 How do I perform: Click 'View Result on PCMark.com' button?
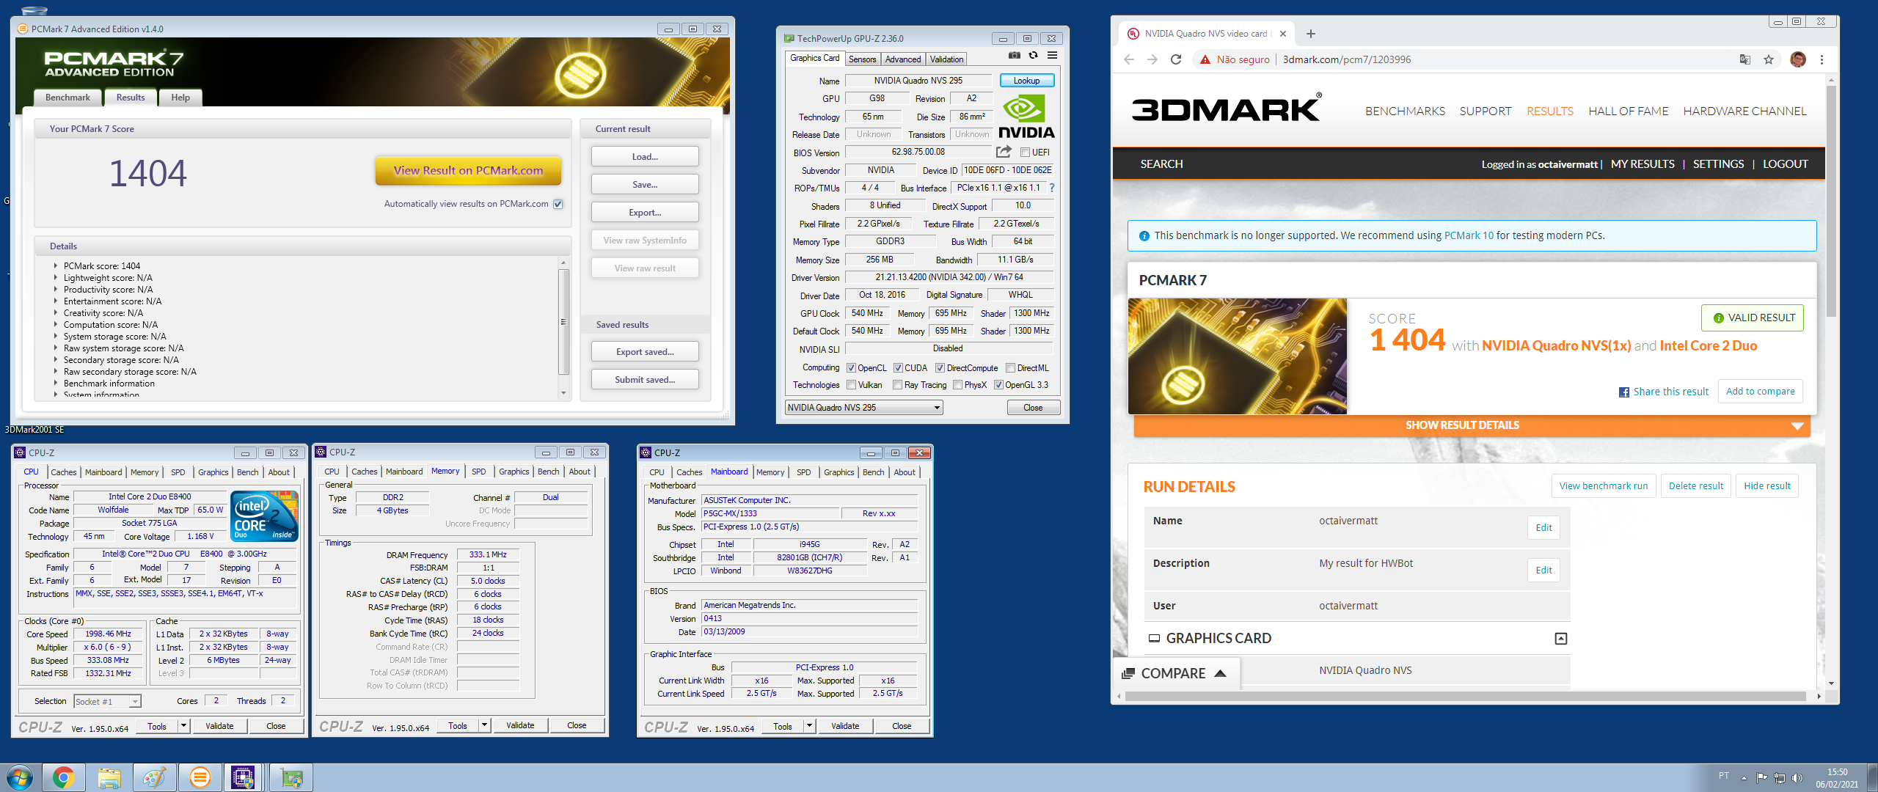pyautogui.click(x=469, y=171)
